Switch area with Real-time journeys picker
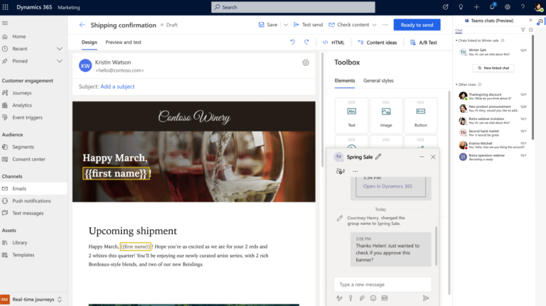This screenshot has width=546, height=306. point(34,299)
